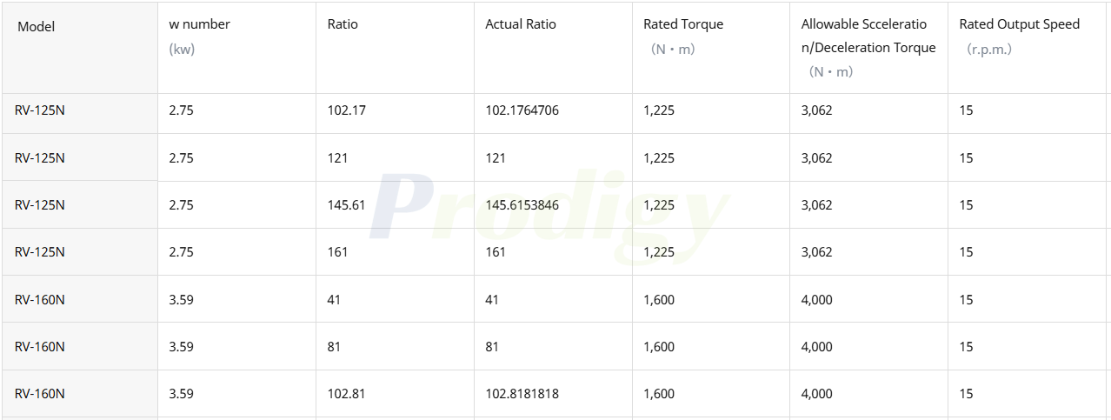
Task: Click the ratio 102.81 cell
Action: point(395,393)
